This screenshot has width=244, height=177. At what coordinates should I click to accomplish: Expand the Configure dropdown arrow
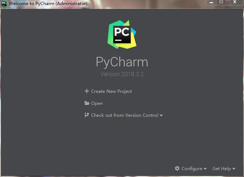205,169
